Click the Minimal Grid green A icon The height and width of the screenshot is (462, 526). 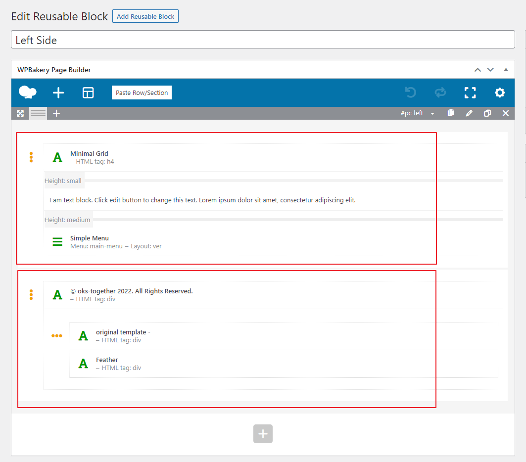(x=57, y=157)
